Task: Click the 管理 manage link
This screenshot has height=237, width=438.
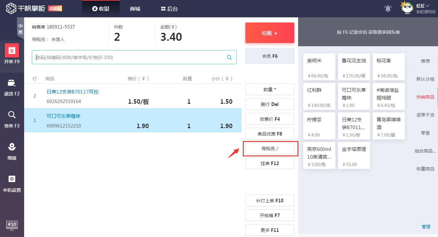Action: point(426,227)
